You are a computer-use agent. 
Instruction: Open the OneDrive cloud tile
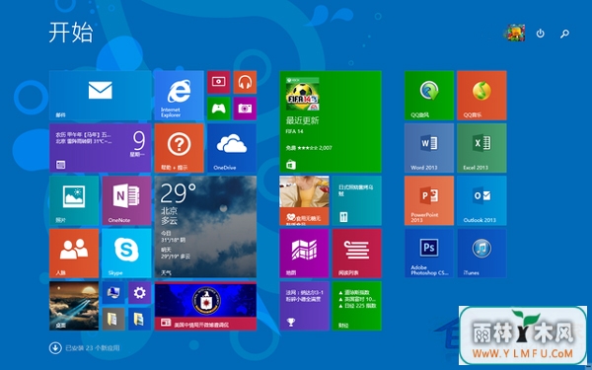[232, 148]
